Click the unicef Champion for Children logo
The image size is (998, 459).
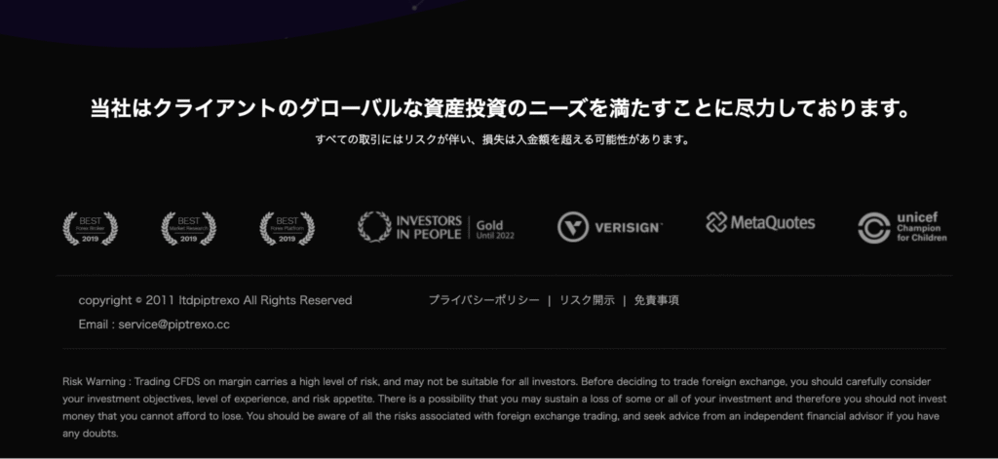click(x=902, y=227)
